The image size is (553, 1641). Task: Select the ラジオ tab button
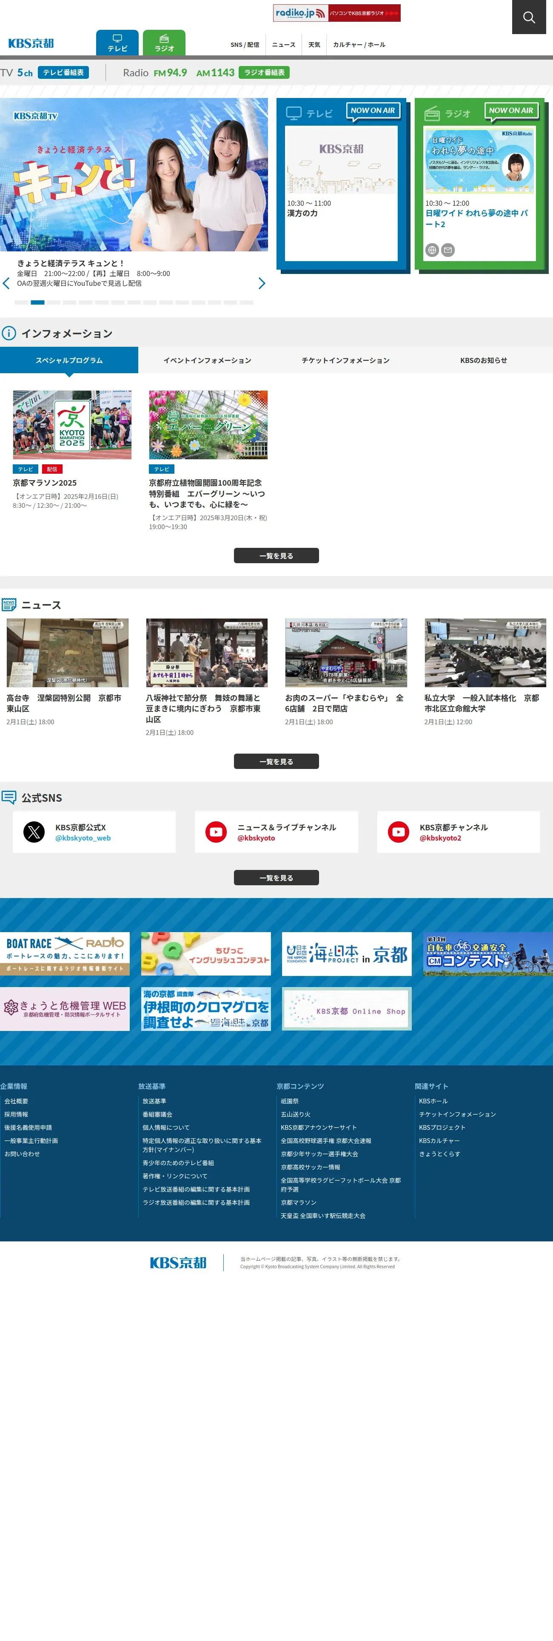point(164,43)
